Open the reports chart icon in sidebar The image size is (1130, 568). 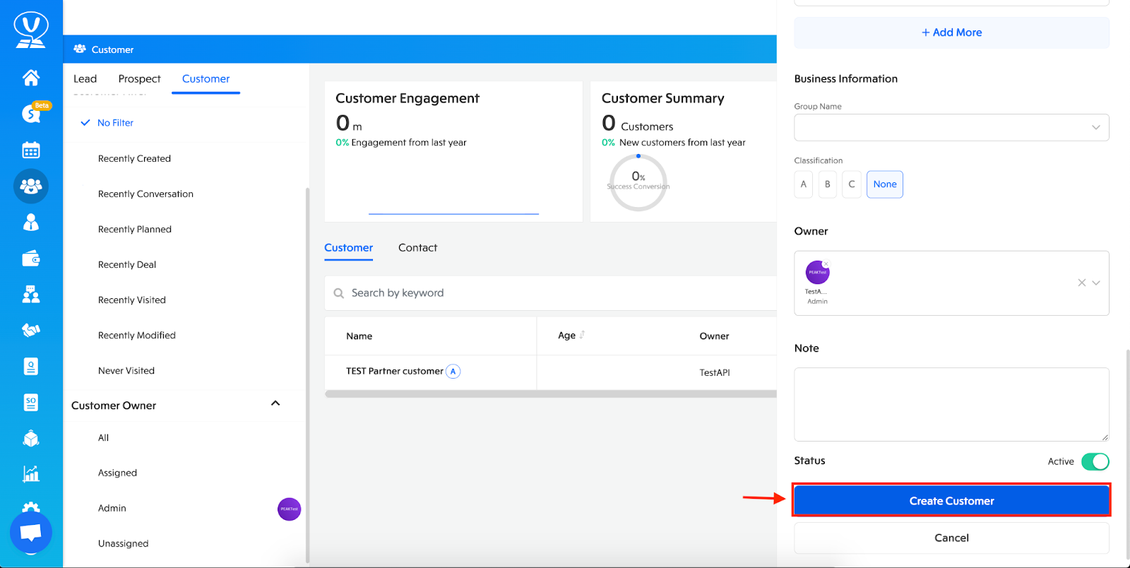point(31,474)
